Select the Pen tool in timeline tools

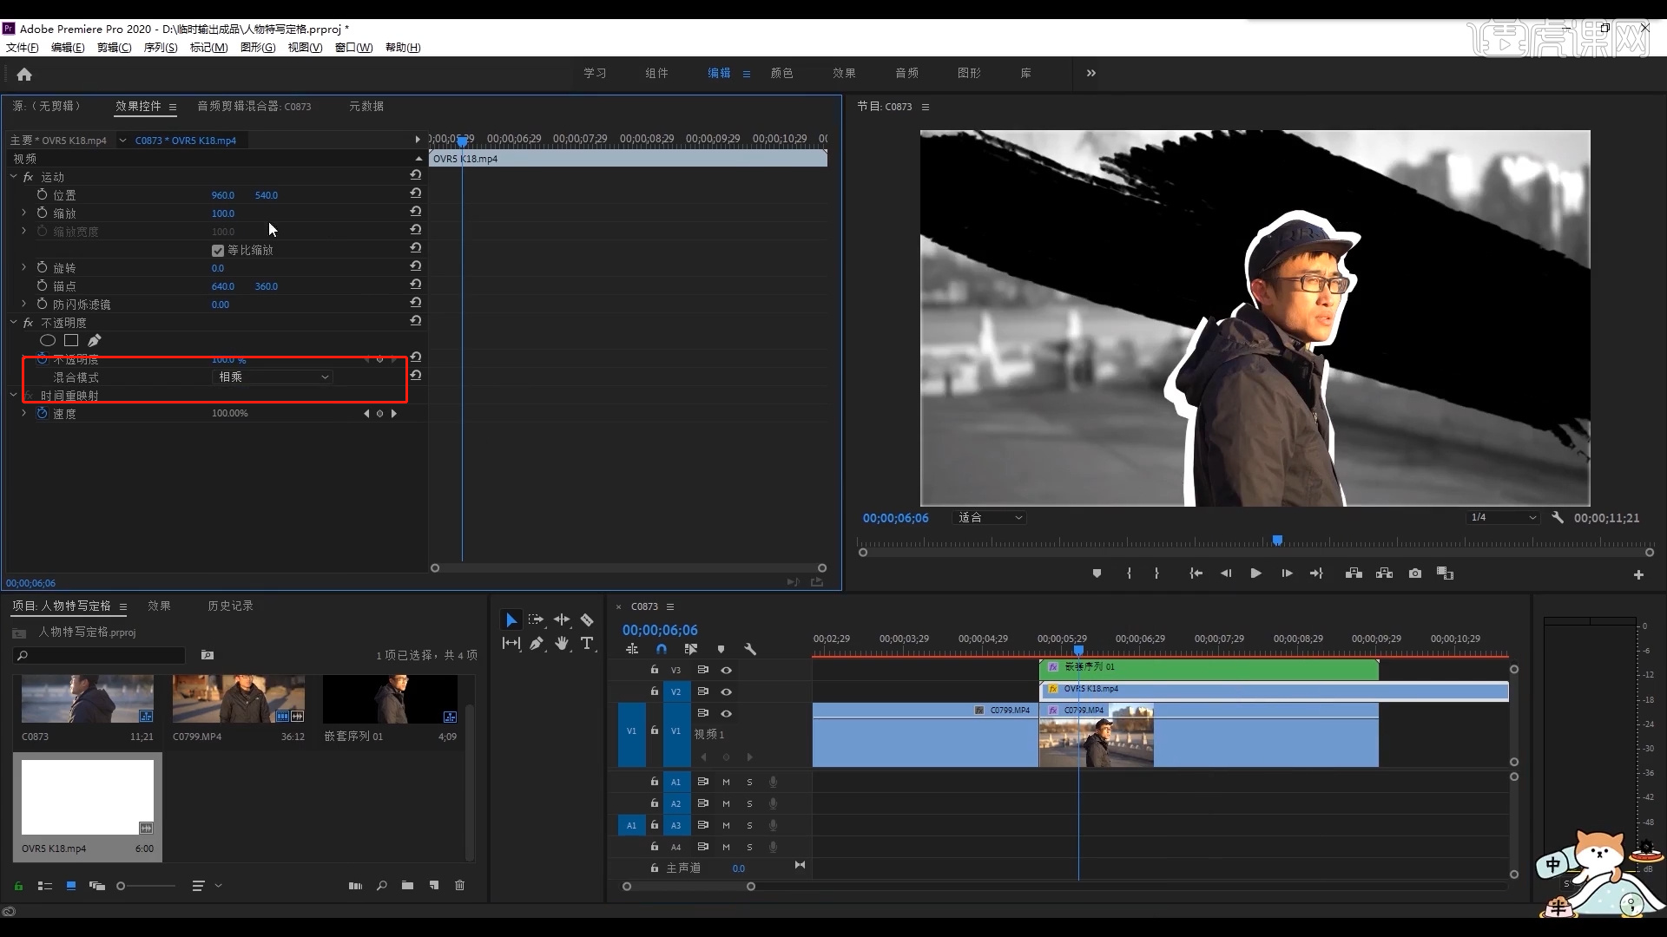[x=537, y=643]
